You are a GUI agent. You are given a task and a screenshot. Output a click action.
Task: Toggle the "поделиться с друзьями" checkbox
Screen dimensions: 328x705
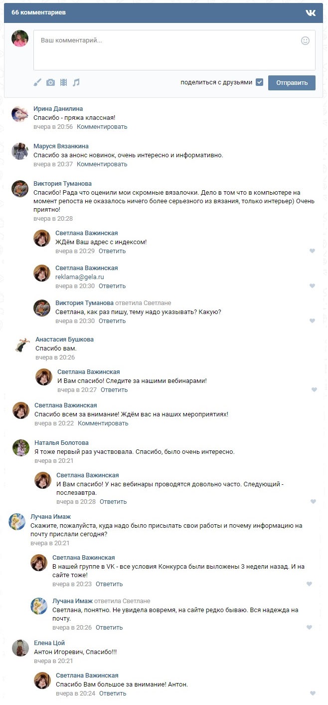(x=259, y=82)
